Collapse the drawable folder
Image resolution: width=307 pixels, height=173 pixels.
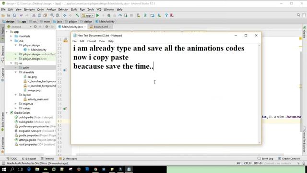16,72
